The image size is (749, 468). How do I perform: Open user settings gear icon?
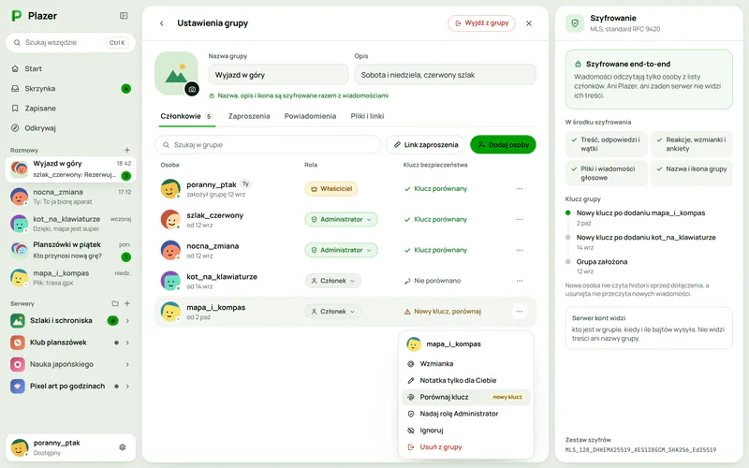[x=123, y=447]
